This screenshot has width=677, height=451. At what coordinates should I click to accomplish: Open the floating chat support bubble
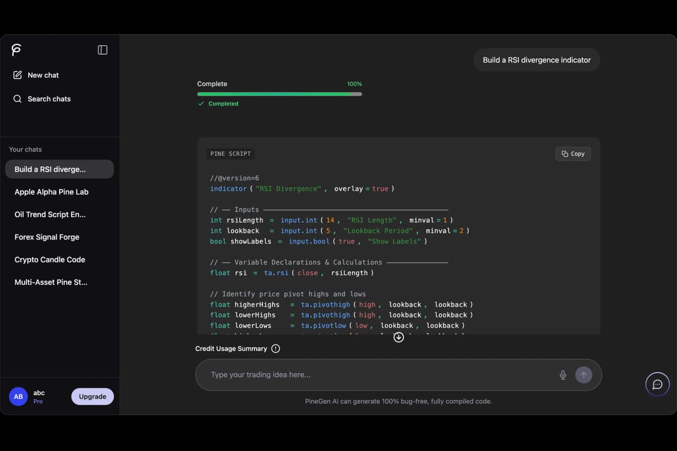(x=657, y=384)
